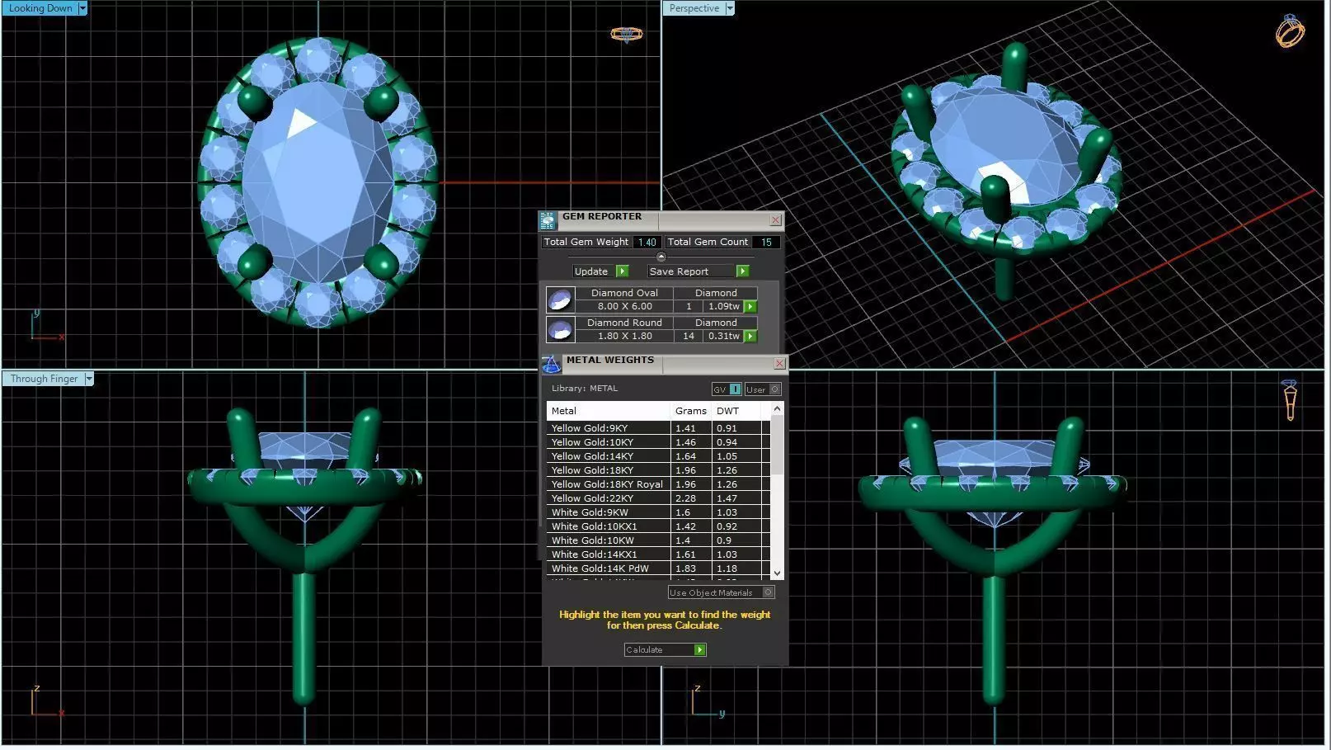
Task: Click the 1.80 X 1.80 gem size
Action: (624, 336)
